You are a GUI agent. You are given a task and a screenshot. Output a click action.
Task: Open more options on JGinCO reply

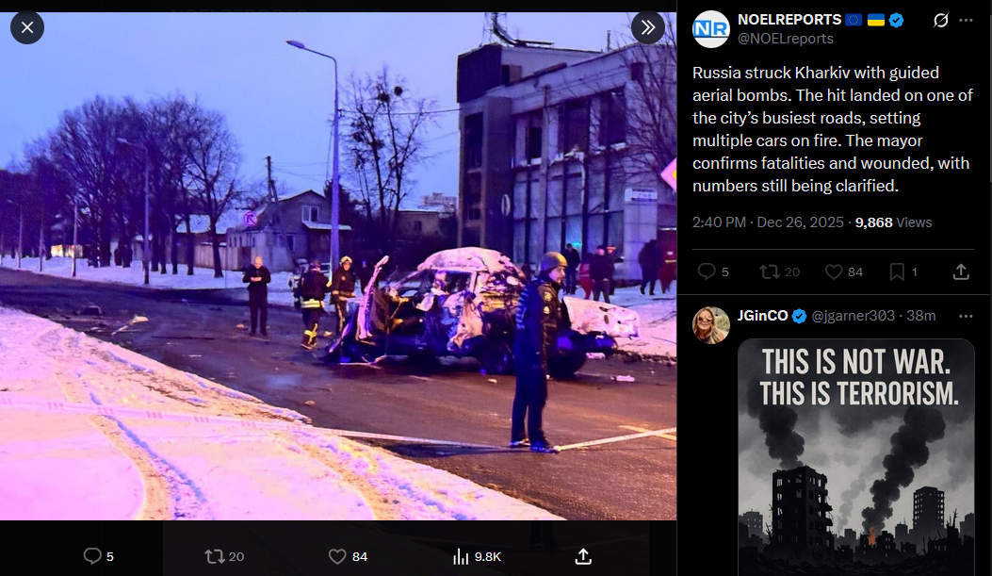click(x=966, y=316)
